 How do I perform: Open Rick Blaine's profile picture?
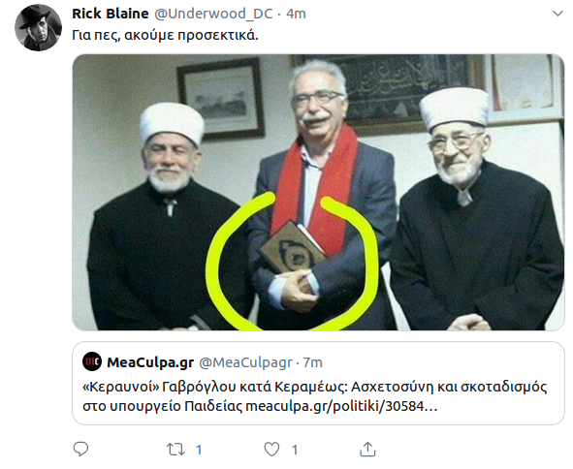38,28
